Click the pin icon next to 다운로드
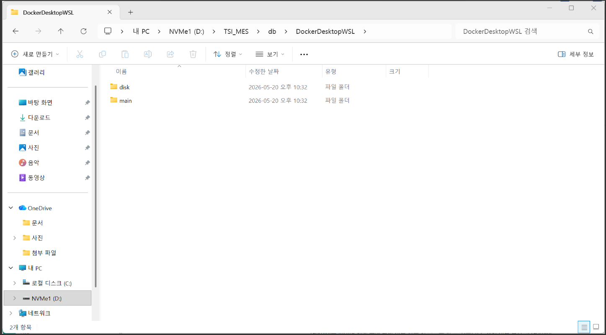Screen dimensions: 606x335 point(87,118)
